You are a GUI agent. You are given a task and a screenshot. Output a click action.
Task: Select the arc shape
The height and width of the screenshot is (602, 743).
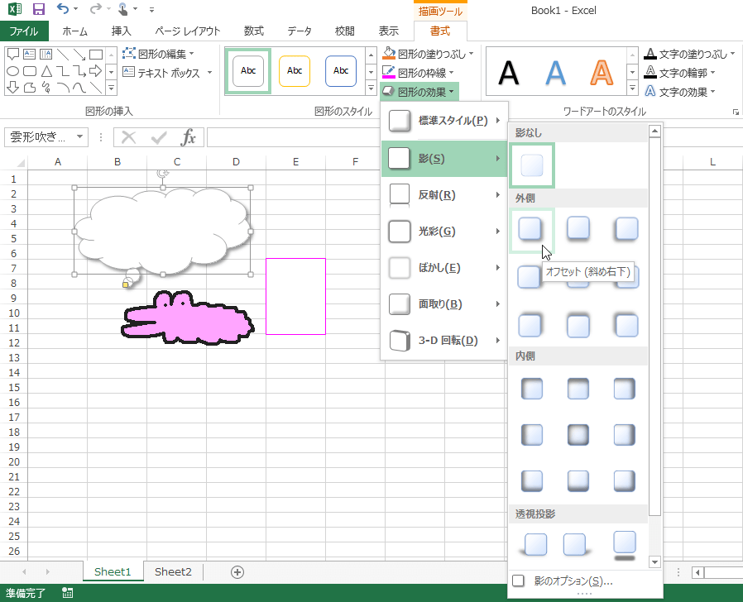click(63, 87)
